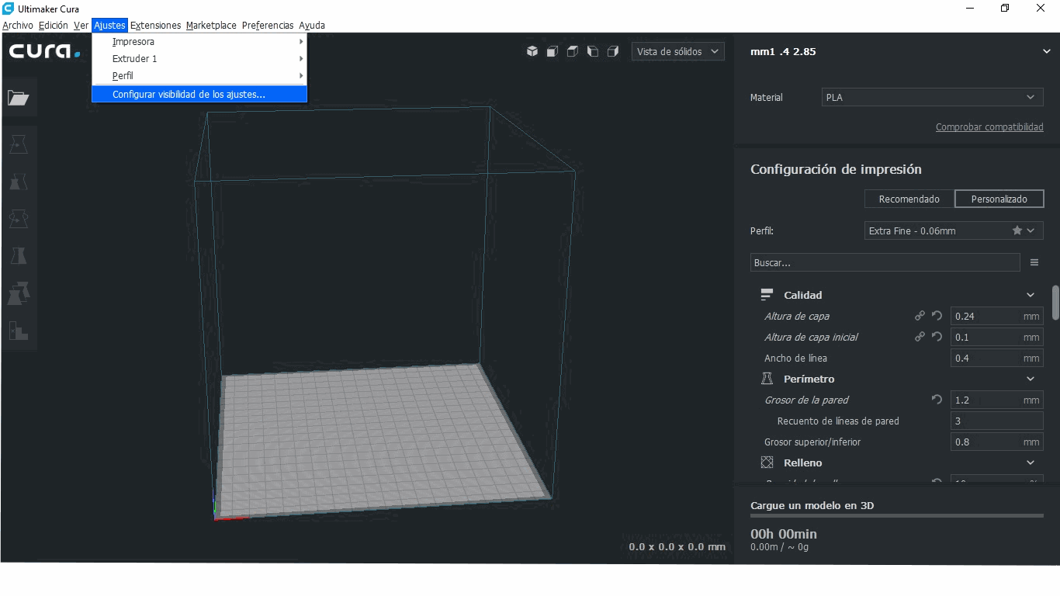Switch camera to the 3D view icon
The image size is (1060, 596).
pyautogui.click(x=532, y=51)
